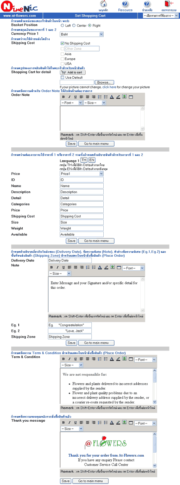Toggle bold in delivery Note editor
The image size is (180, 485).
(51, 267)
